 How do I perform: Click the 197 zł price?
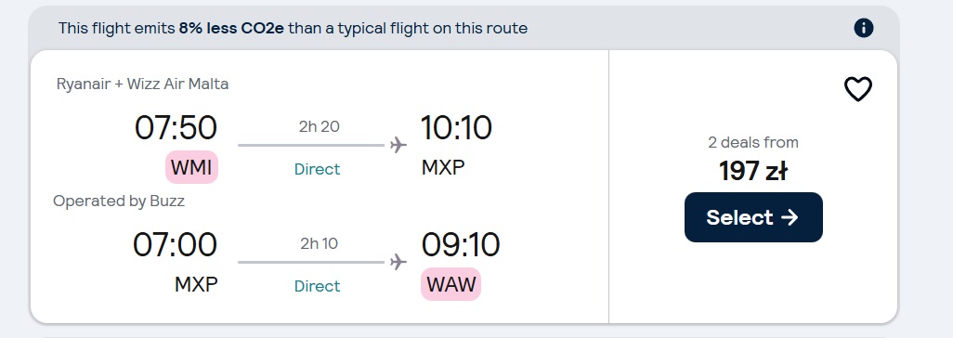click(x=753, y=171)
